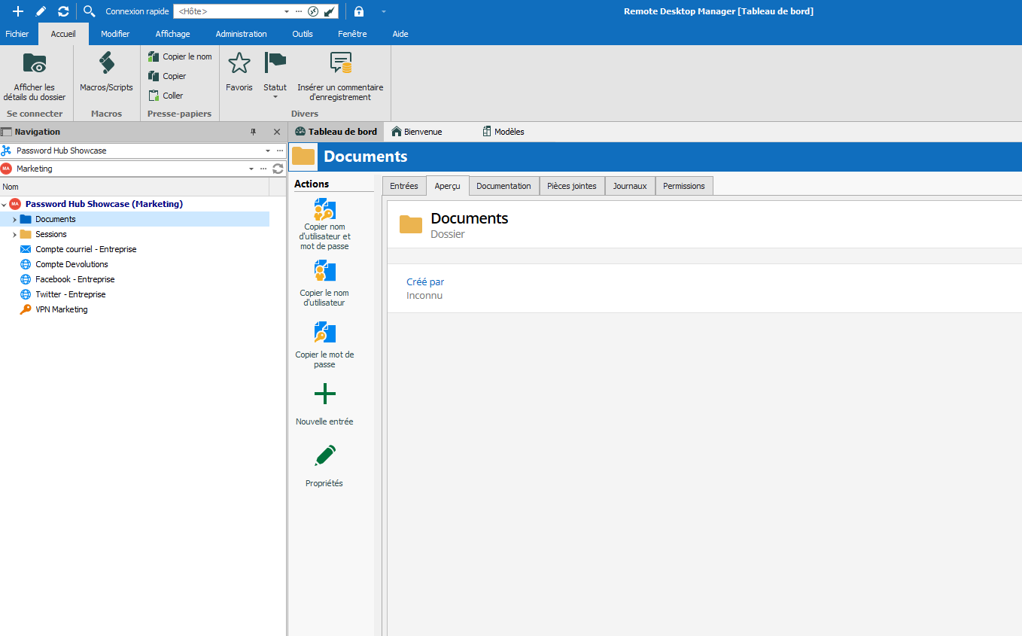Open Afficher les détails du dossier

click(x=34, y=65)
